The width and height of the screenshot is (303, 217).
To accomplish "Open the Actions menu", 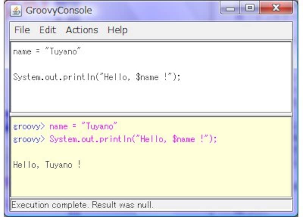I will coord(82,30).
